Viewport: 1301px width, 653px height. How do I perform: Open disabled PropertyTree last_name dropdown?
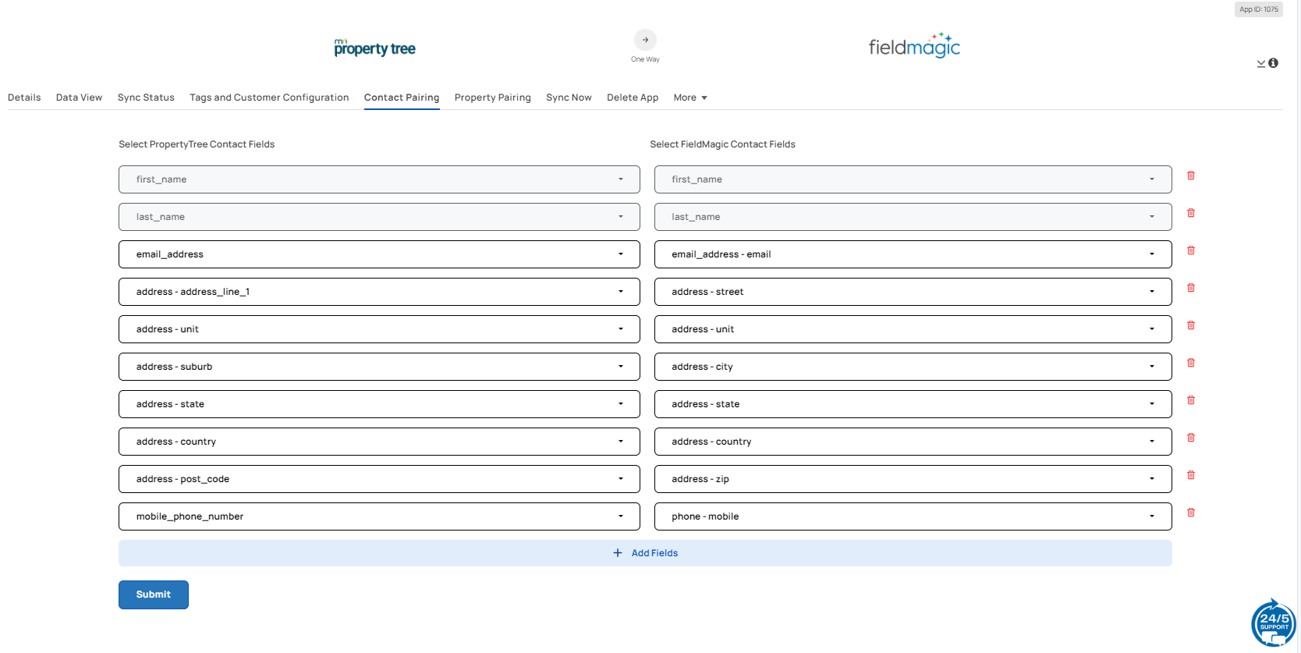(379, 217)
